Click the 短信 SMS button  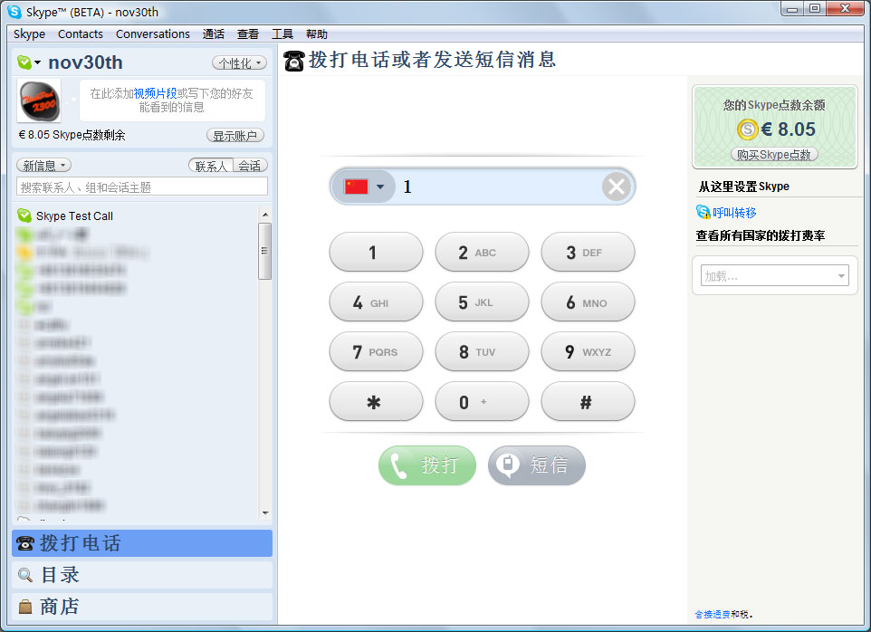(537, 465)
